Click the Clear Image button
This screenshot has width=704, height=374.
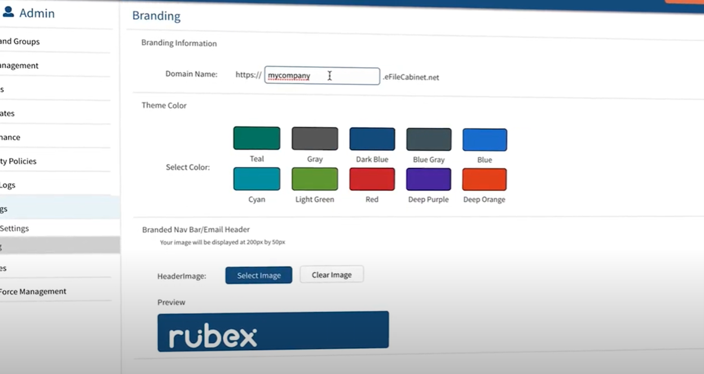[332, 275]
